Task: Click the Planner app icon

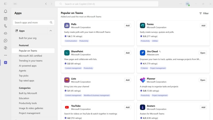Action: pyautogui.click(x=143, y=80)
